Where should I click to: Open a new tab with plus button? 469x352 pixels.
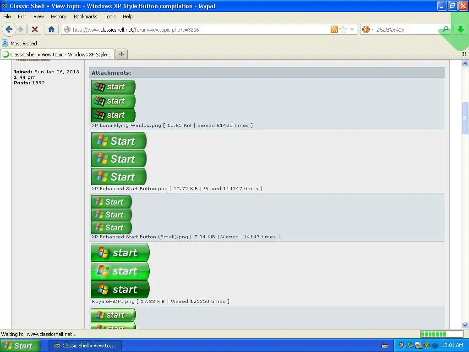point(121,54)
